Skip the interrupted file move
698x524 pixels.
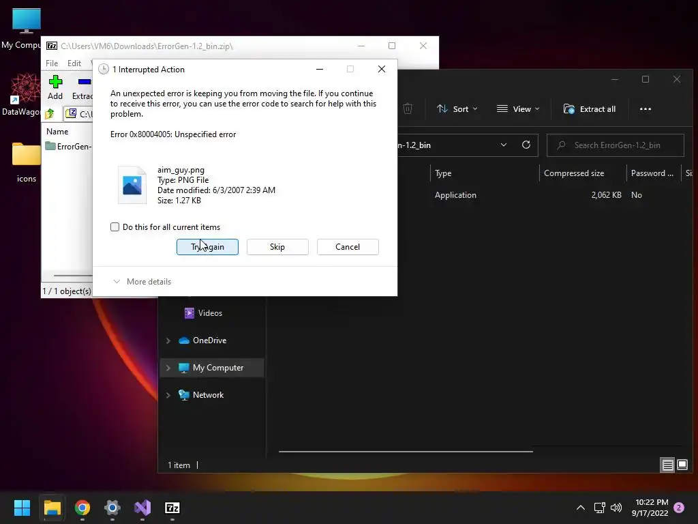[277, 247]
